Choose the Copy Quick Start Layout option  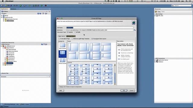[92, 39]
